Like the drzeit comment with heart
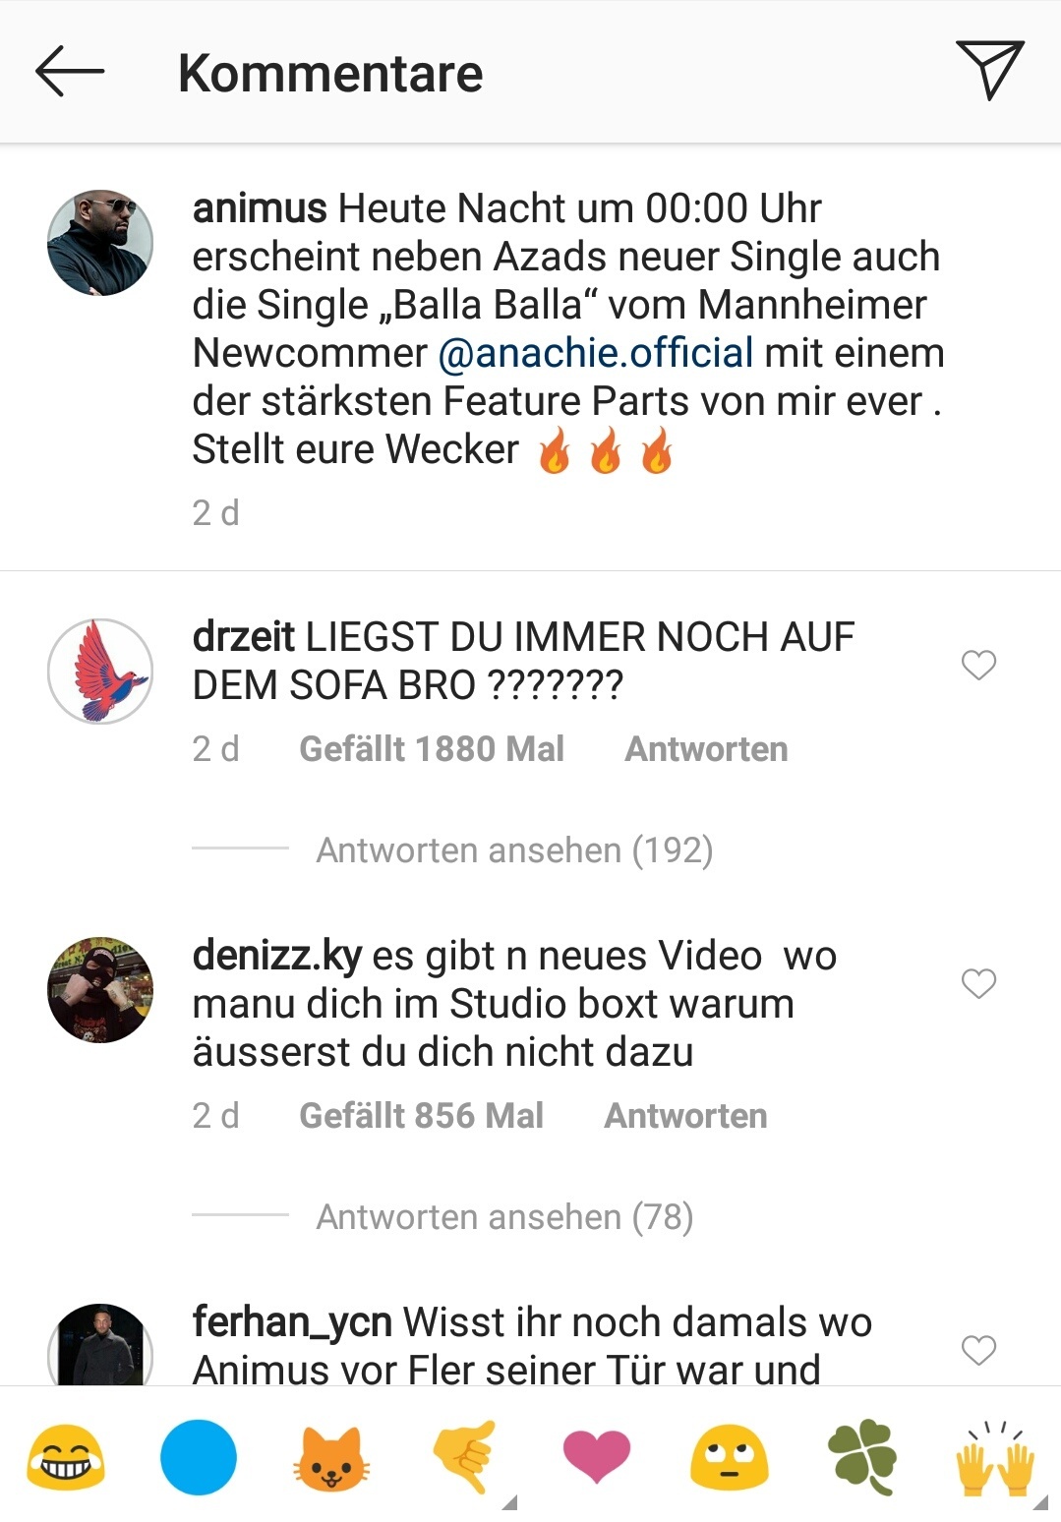This screenshot has width=1061, height=1522. point(978,665)
